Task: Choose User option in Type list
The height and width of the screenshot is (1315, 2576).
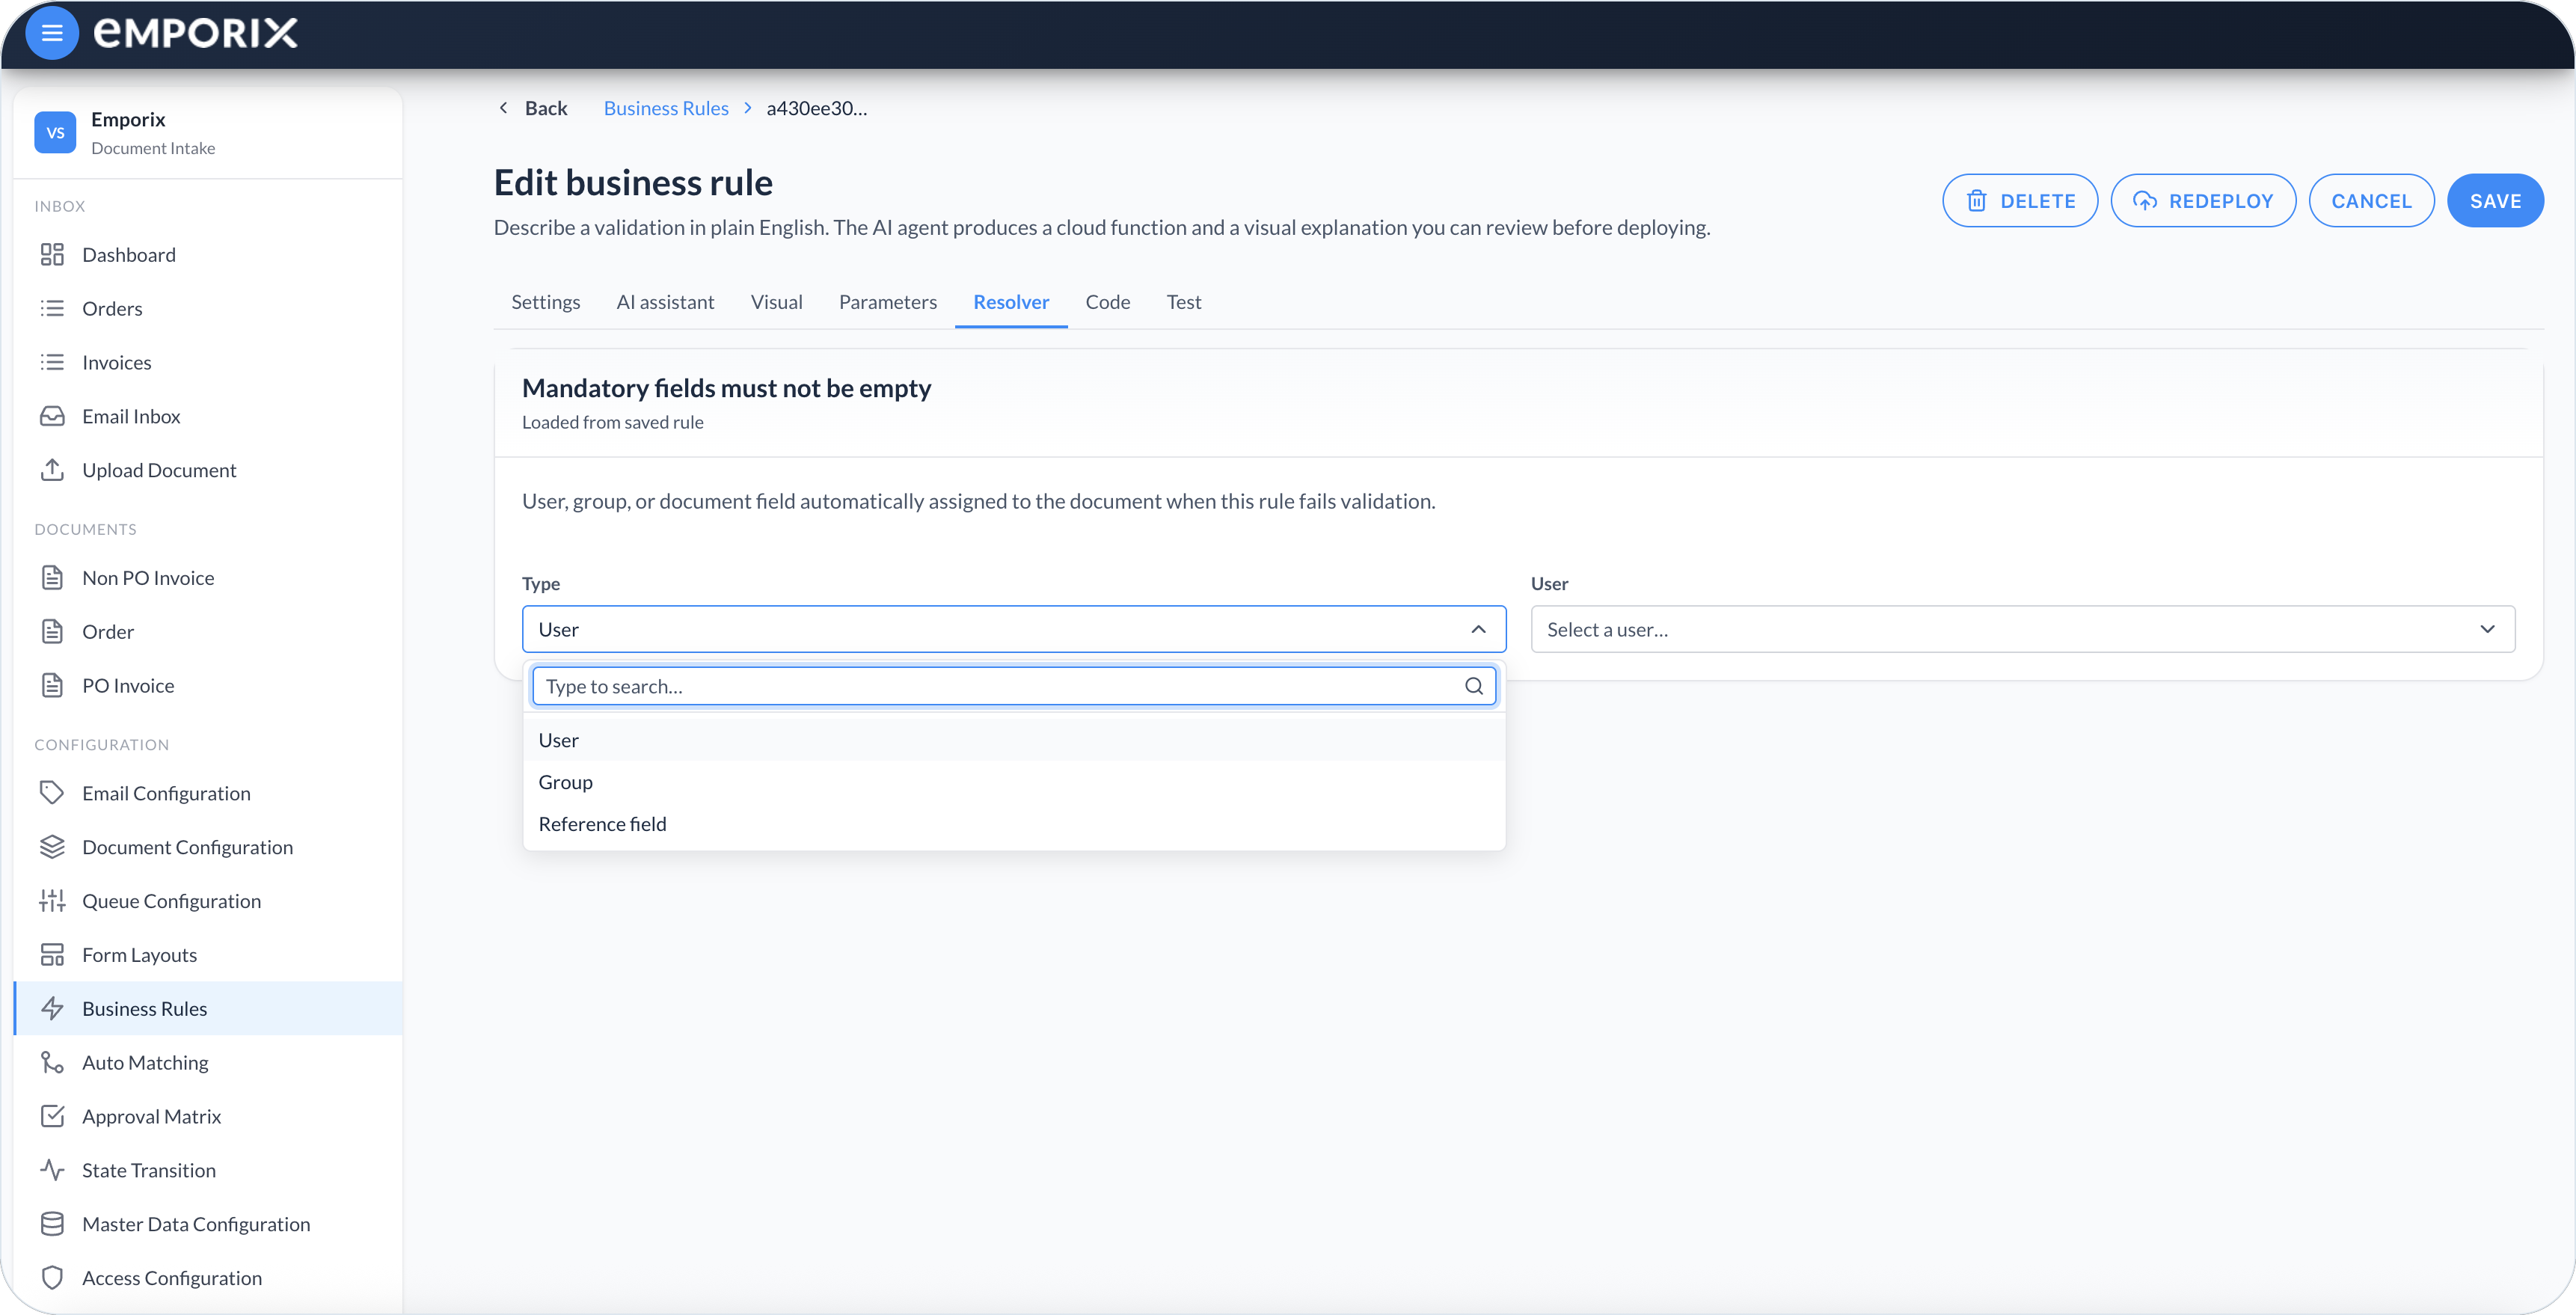Action: [1014, 740]
